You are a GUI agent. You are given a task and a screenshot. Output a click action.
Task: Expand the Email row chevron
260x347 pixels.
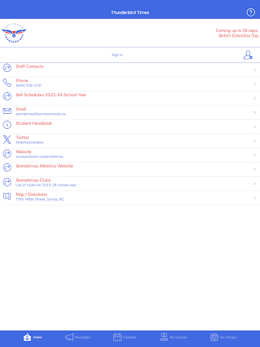255,113
